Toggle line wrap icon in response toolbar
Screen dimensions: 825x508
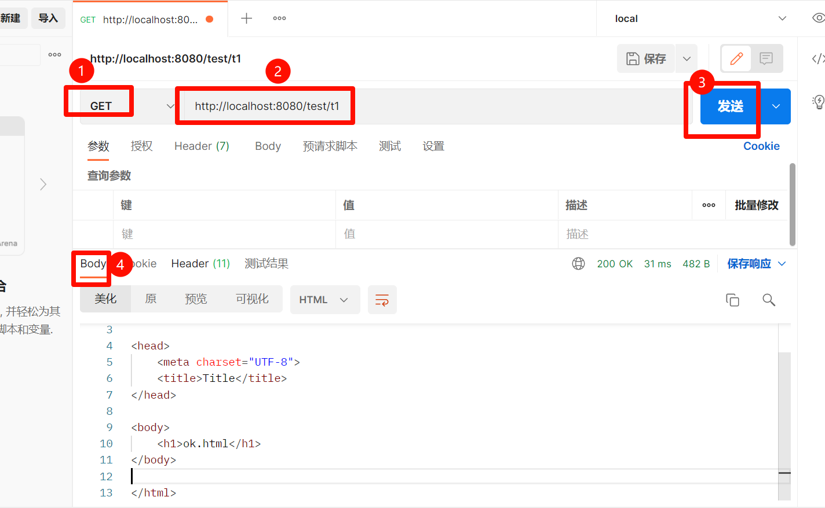382,300
